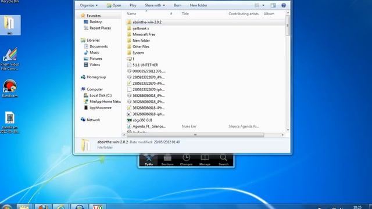Click the vertical scrollbar thumb
This screenshot has width=372, height=209.
click(x=288, y=26)
